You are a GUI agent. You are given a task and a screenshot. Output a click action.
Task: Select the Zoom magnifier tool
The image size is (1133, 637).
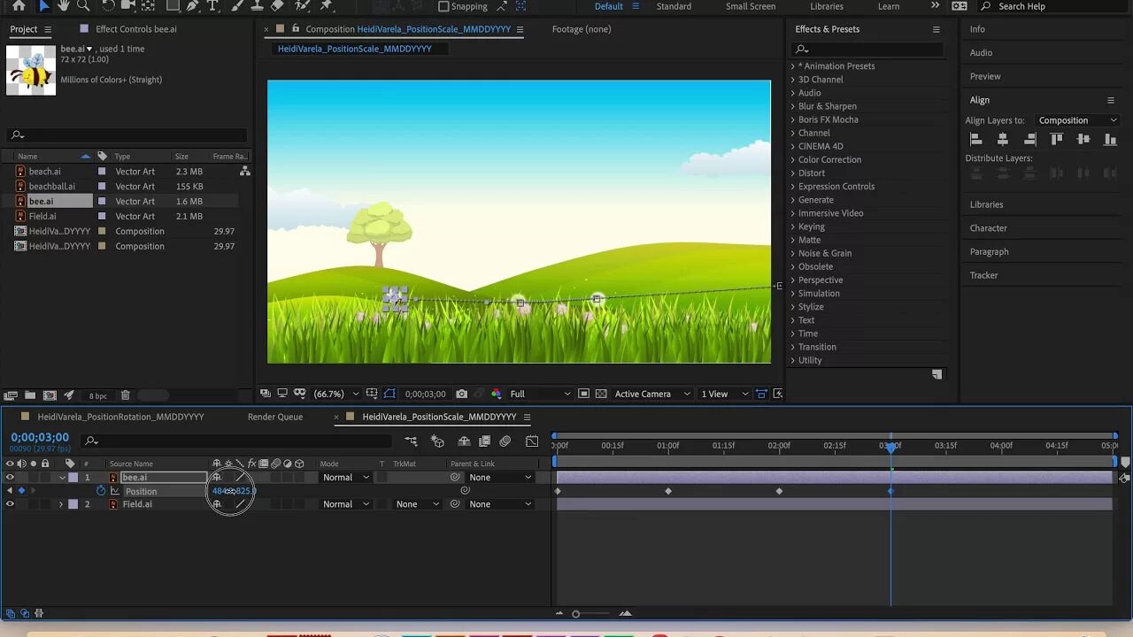point(85,5)
